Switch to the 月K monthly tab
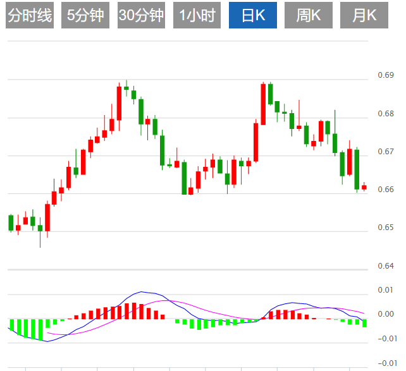 (x=364, y=15)
